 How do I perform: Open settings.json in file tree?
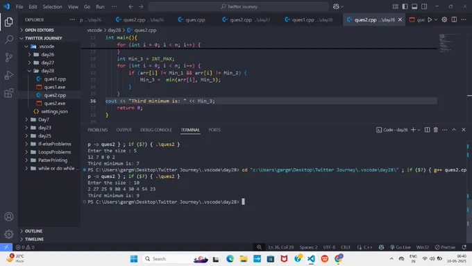[x=54, y=111]
